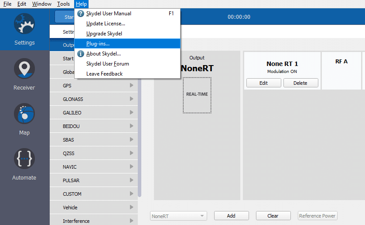Choose Upgrade Skydel from Help menu
365x225 pixels.
(x=127, y=34)
